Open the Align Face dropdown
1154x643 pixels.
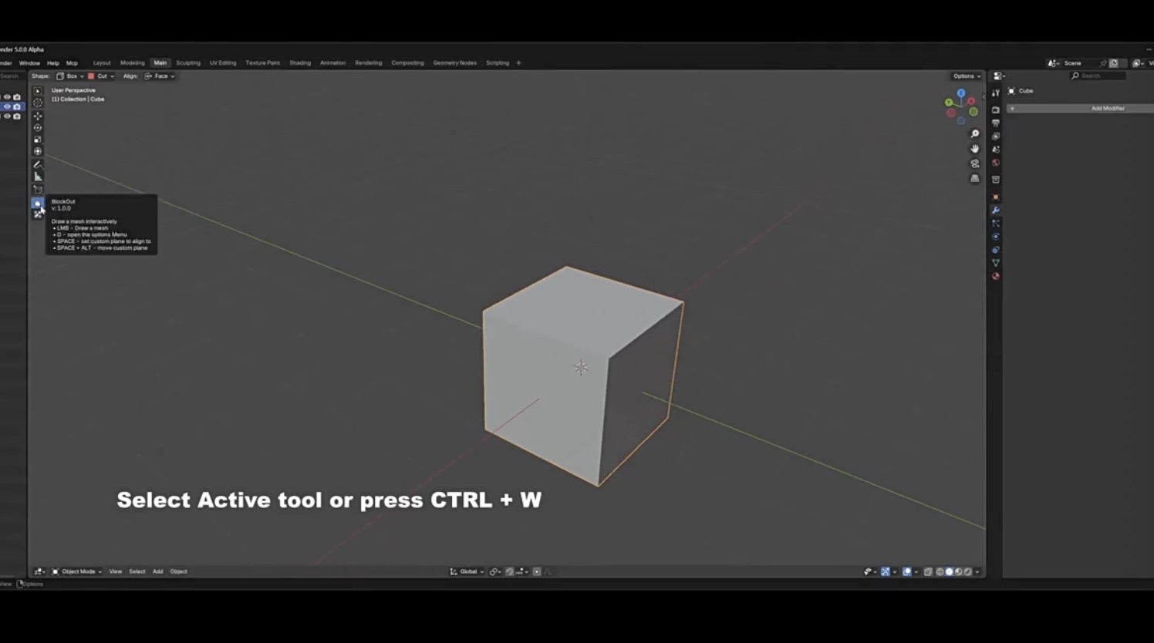[x=160, y=76]
